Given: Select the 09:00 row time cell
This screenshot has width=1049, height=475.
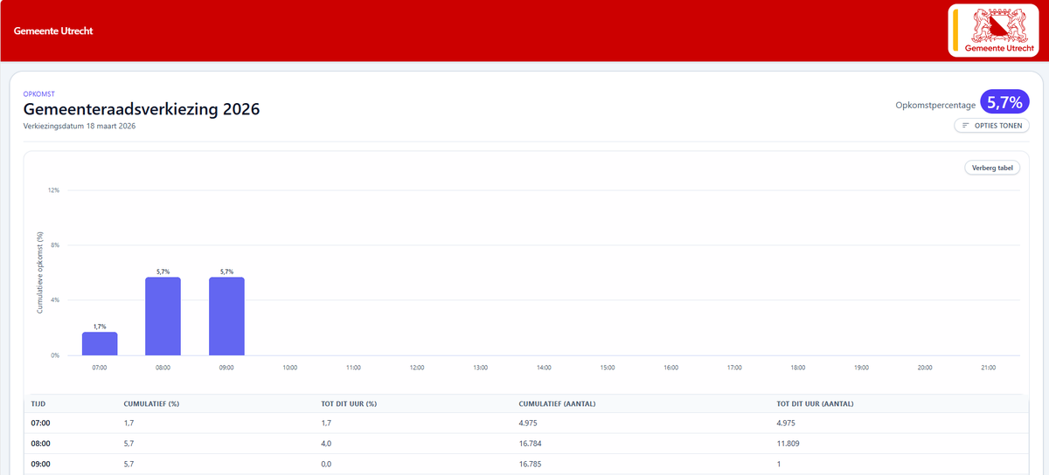Looking at the screenshot, I should click(39, 465).
